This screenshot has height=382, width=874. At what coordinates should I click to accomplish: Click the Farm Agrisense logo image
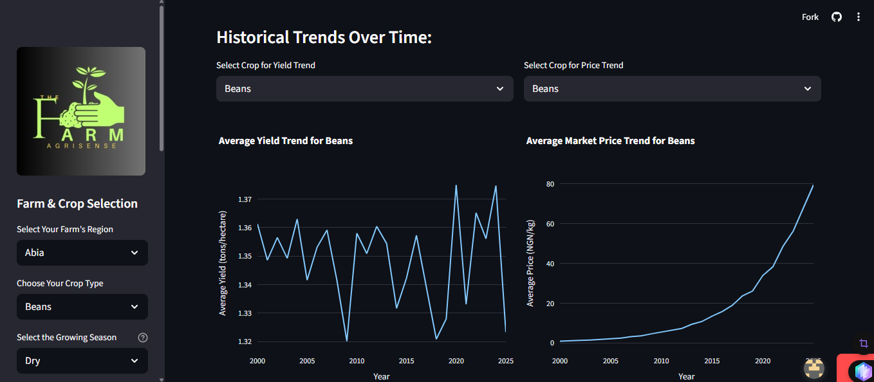(x=81, y=111)
